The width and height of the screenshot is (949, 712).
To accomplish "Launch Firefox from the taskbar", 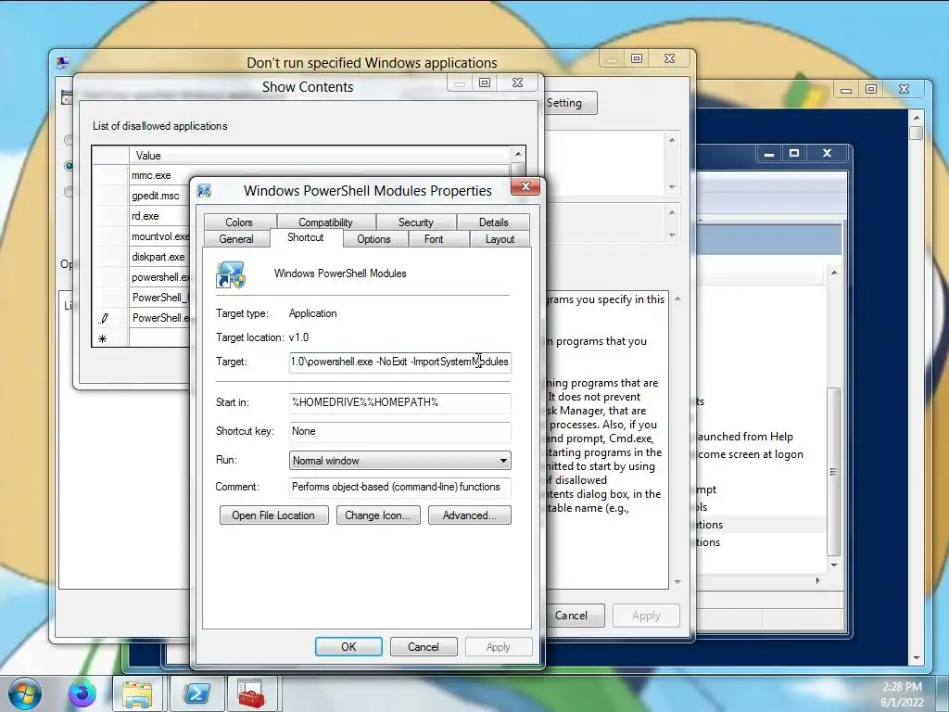I will coord(82,693).
